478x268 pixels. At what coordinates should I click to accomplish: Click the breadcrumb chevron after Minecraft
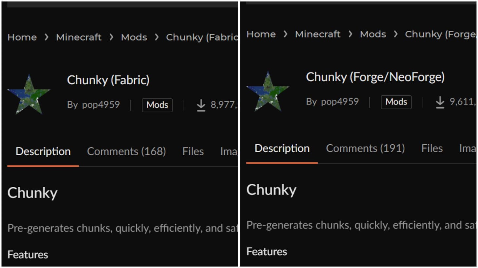point(112,37)
